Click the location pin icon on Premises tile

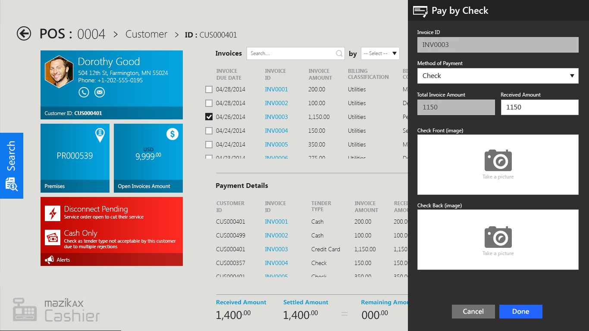100,134
